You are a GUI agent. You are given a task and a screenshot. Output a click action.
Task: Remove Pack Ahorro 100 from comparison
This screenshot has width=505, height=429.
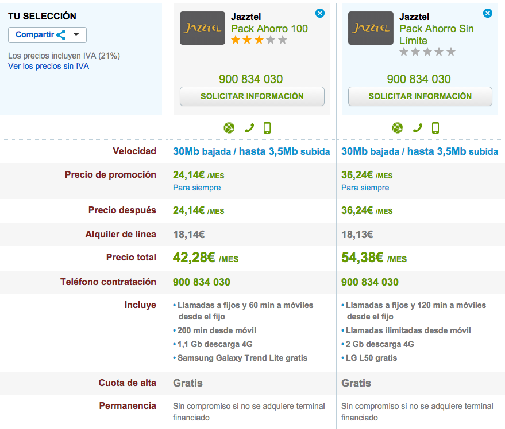[x=320, y=13]
